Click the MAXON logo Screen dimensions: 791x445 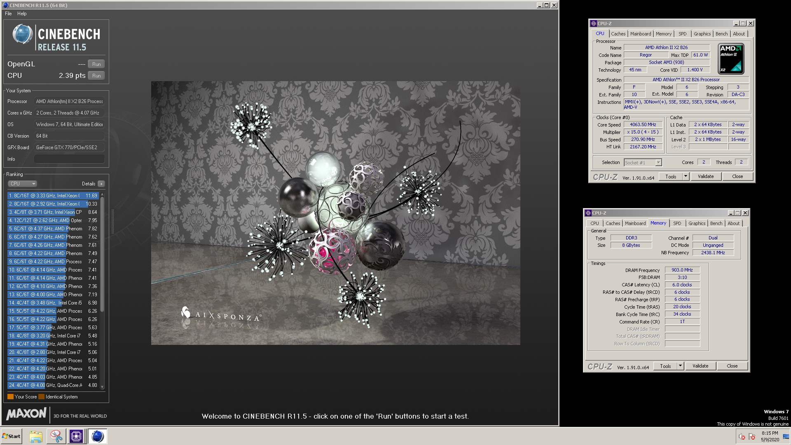pyautogui.click(x=26, y=414)
